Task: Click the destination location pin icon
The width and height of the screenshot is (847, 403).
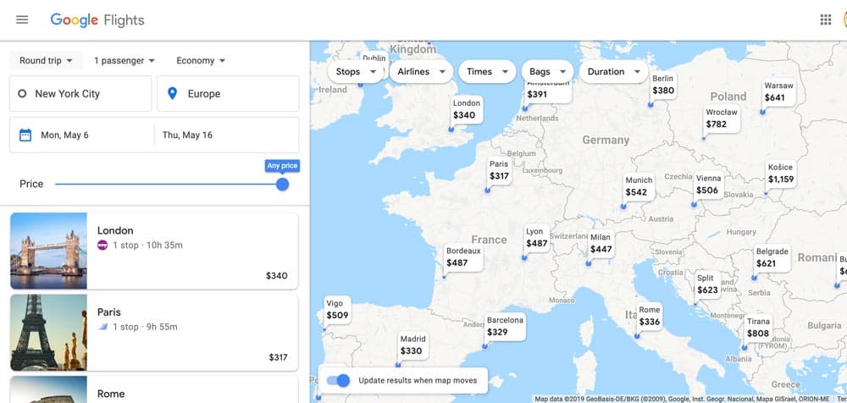Action: pyautogui.click(x=173, y=94)
